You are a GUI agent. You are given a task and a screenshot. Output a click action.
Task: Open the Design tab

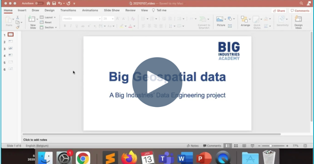[49, 10]
